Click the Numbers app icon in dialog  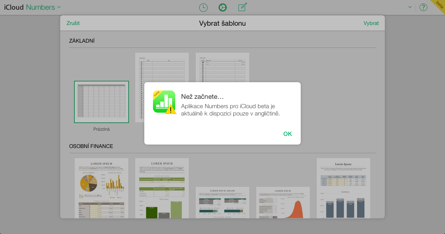pos(164,102)
